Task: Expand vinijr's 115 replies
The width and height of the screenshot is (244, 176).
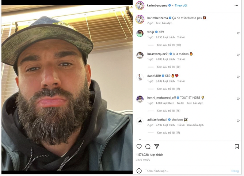Action: pyautogui.click(x=169, y=45)
